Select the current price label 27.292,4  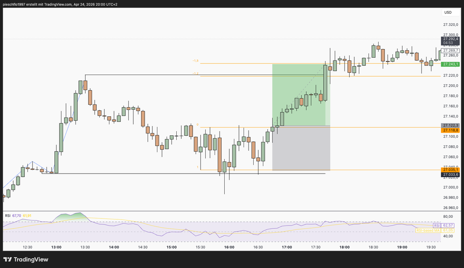(450, 39)
